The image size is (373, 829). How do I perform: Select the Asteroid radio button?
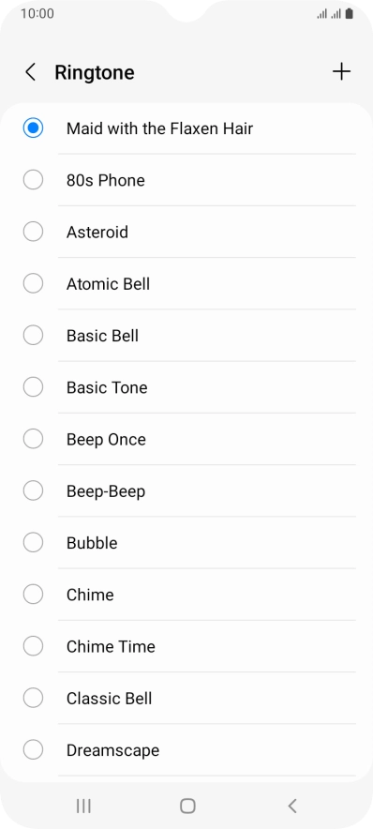click(33, 232)
